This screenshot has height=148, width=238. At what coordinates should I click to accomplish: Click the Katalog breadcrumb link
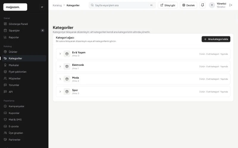coord(57,5)
